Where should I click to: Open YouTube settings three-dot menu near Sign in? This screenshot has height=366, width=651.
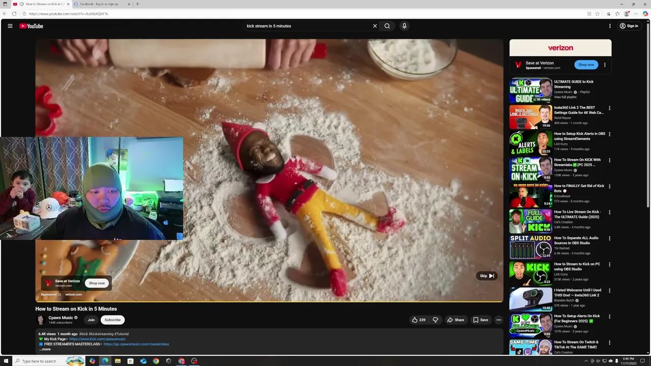point(610,26)
